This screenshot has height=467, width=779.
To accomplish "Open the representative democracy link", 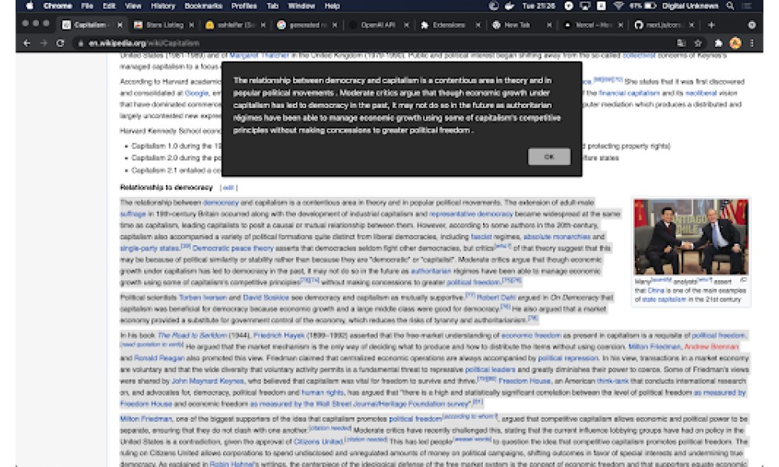I will (x=471, y=214).
